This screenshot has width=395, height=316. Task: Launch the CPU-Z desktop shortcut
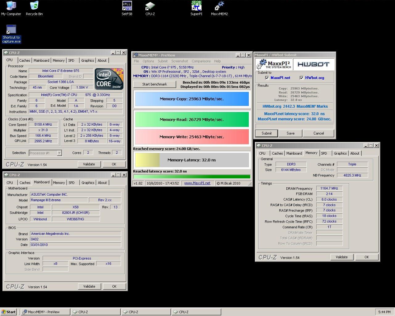pyautogui.click(x=150, y=8)
